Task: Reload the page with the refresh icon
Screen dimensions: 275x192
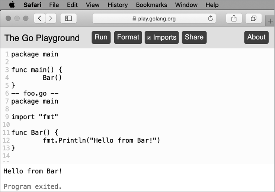Action: 211,19
